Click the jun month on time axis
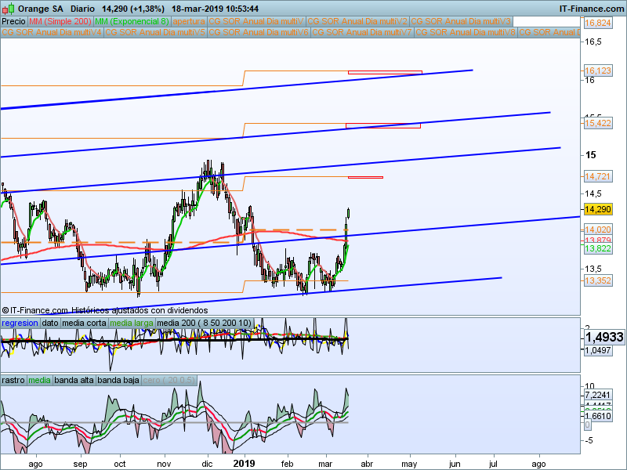Image resolution: width=627 pixels, height=470 pixels. (455, 464)
